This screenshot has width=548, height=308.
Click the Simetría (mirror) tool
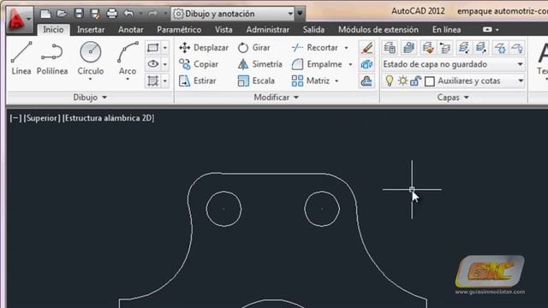click(x=259, y=64)
